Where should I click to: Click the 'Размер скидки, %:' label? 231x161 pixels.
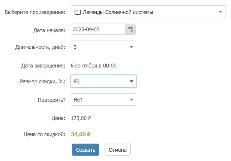coord(43,82)
